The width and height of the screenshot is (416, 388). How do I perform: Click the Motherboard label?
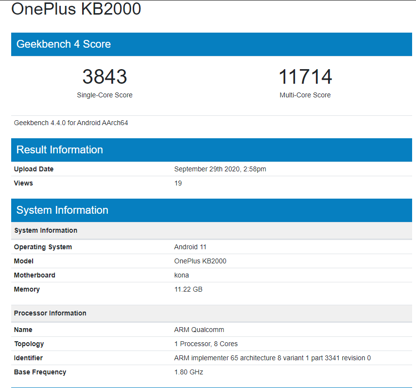pyautogui.click(x=35, y=275)
